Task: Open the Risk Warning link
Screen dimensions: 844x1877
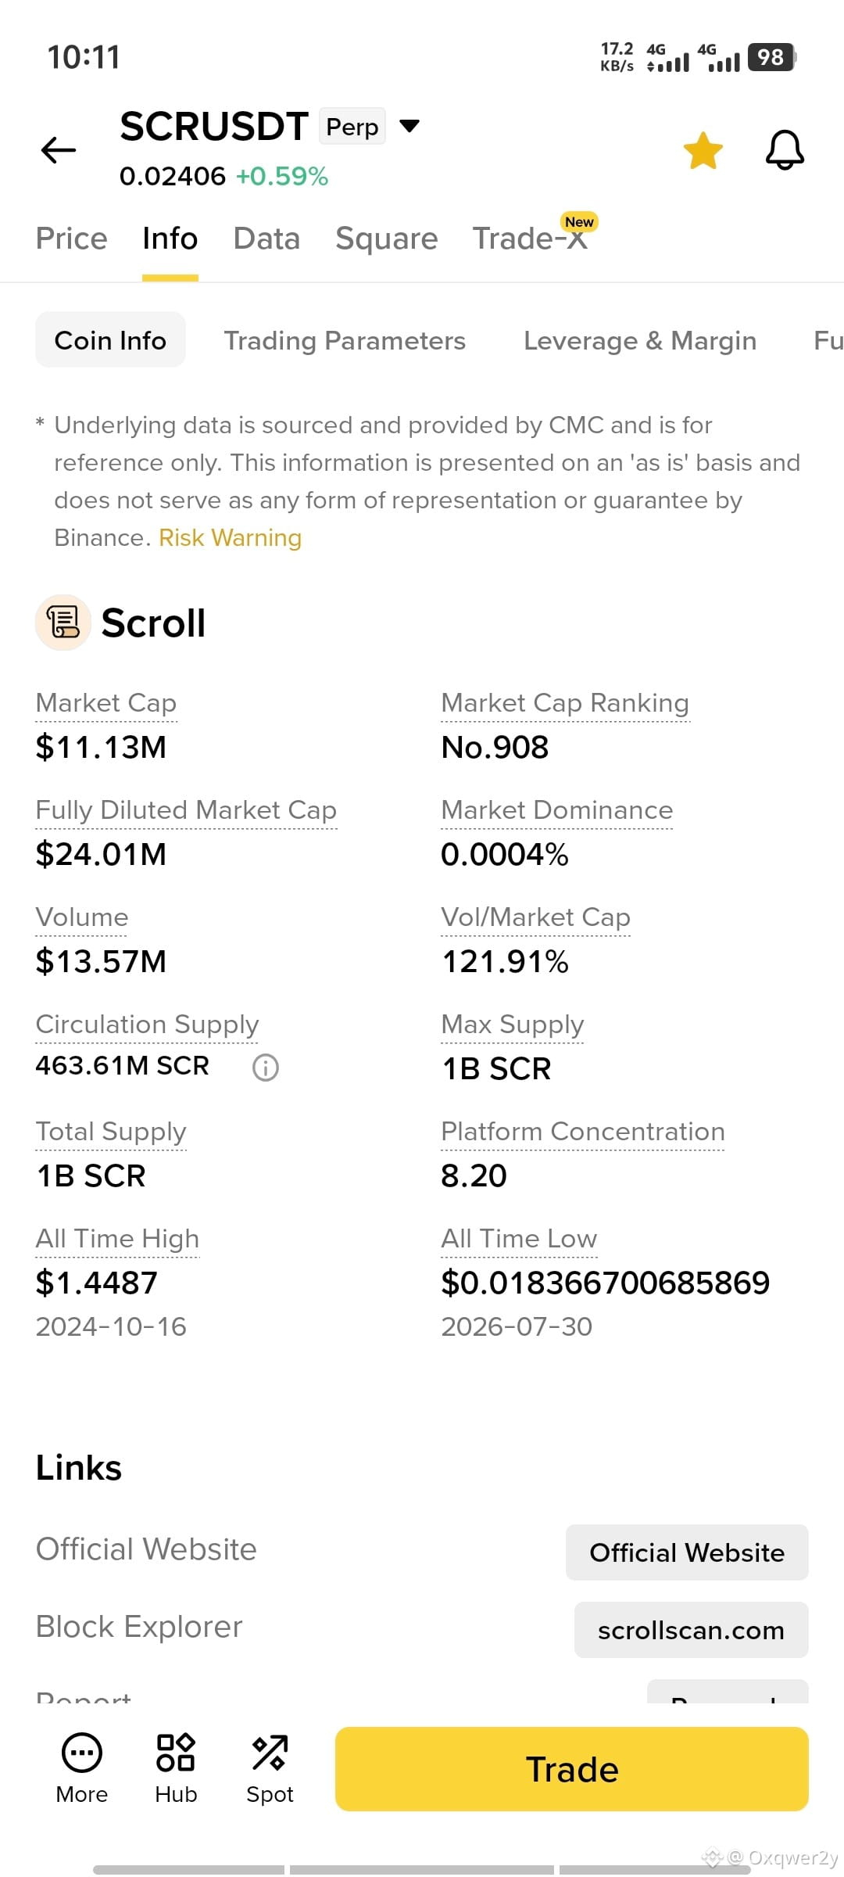Action: tap(231, 538)
